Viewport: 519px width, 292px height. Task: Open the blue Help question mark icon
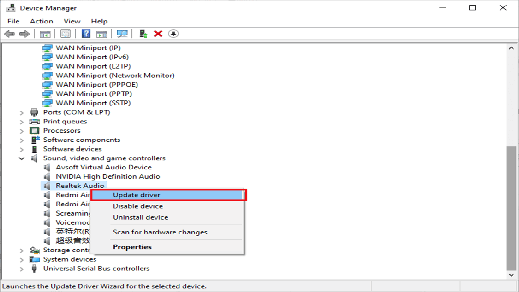86,34
